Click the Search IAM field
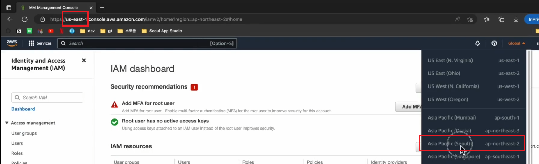Screen dimensions: 539x164 47,98
